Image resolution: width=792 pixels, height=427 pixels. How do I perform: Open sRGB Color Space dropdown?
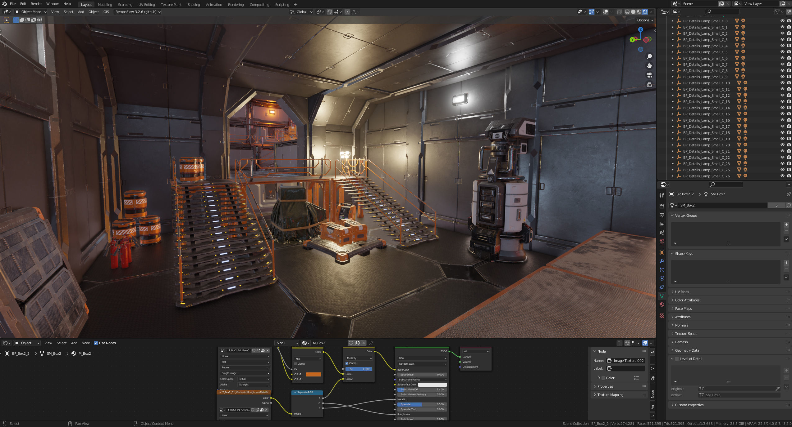coord(254,379)
